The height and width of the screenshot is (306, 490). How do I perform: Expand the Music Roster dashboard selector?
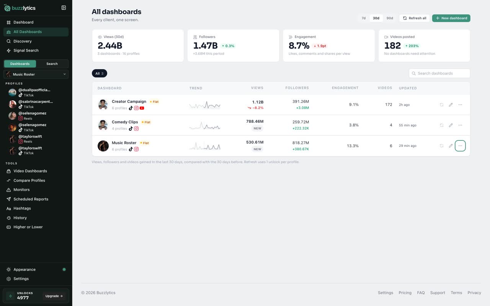(36, 74)
